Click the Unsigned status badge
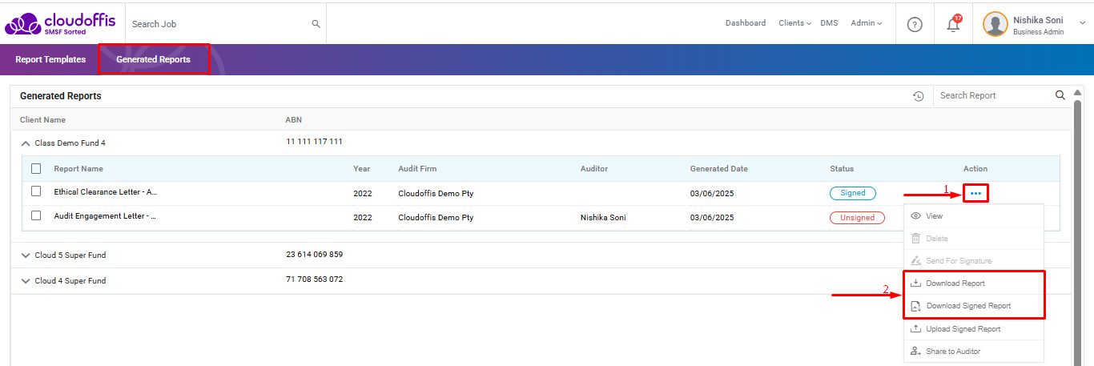The image size is (1094, 366). (857, 218)
